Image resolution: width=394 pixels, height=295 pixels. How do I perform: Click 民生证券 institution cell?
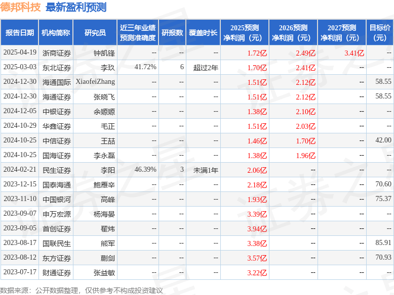coord(57,170)
